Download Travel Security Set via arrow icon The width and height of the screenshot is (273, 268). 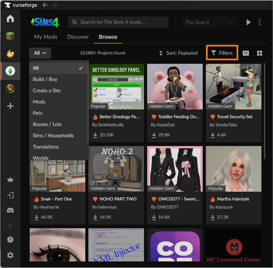(213, 135)
